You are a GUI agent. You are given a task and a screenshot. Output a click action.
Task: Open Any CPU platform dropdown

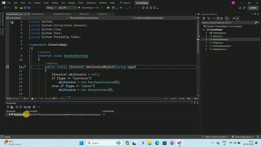[67, 8]
